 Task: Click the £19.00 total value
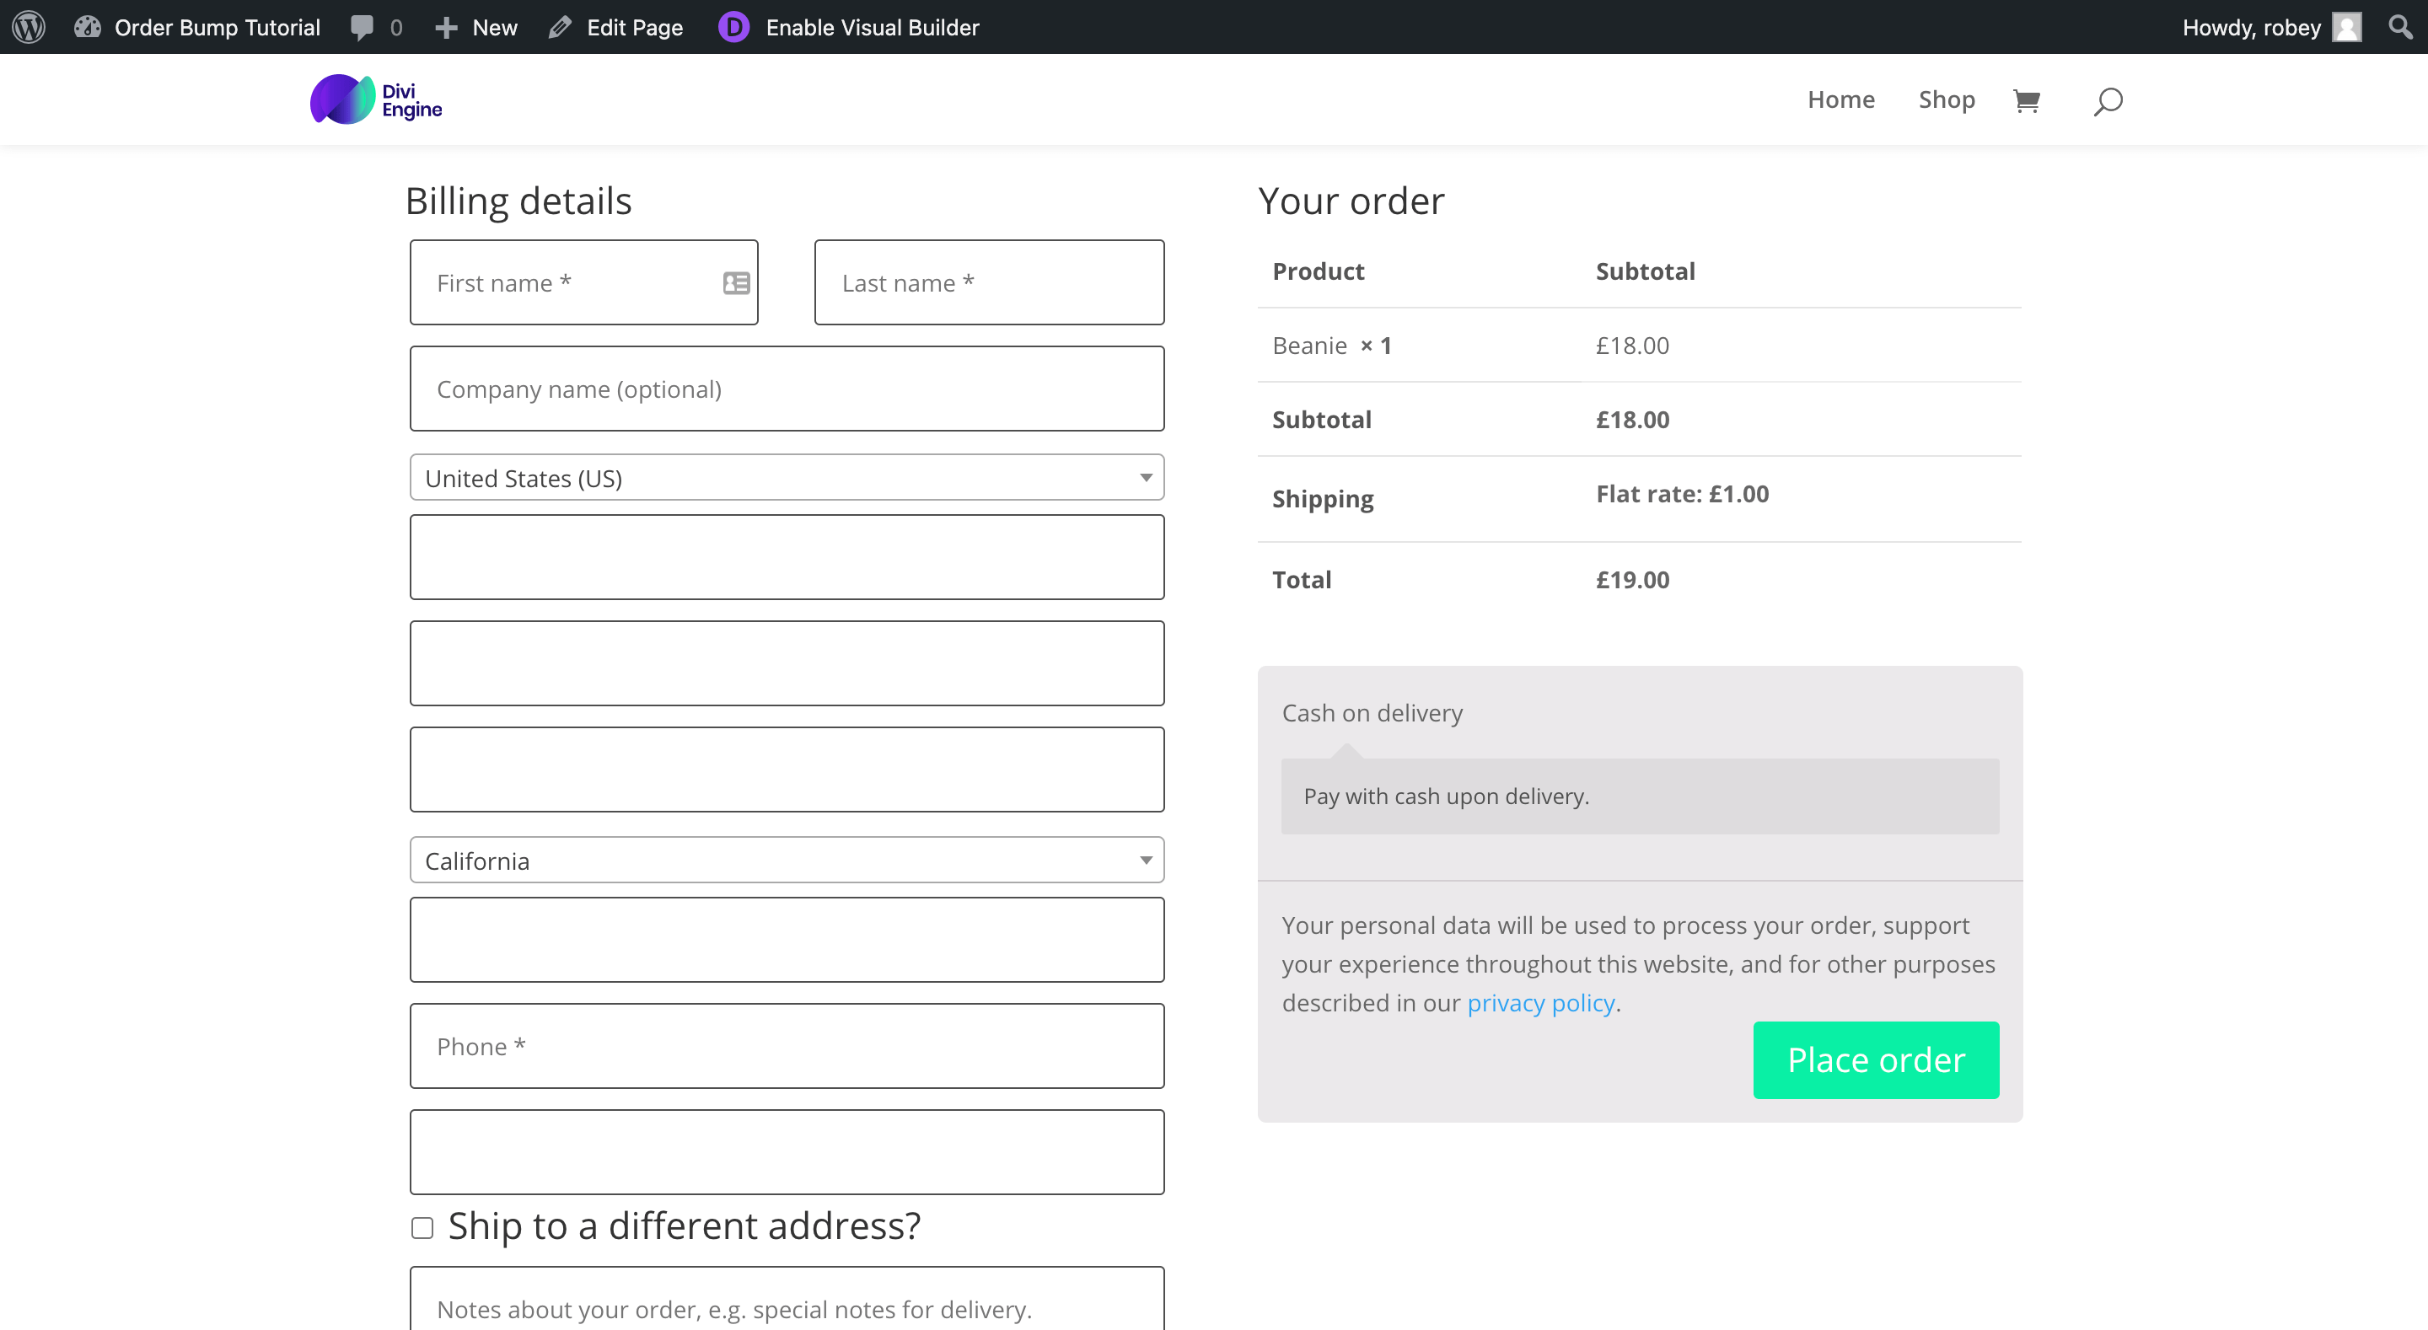(x=1632, y=580)
